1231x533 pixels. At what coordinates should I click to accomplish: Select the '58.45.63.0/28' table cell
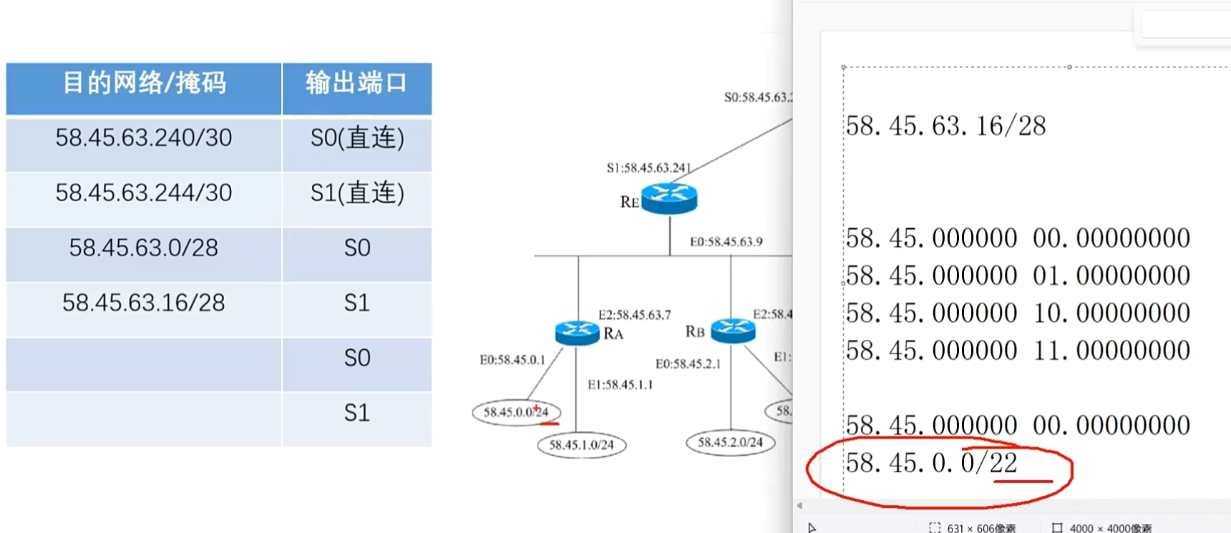click(144, 254)
